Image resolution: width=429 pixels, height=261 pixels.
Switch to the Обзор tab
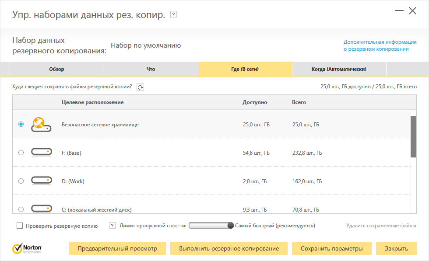click(56, 69)
